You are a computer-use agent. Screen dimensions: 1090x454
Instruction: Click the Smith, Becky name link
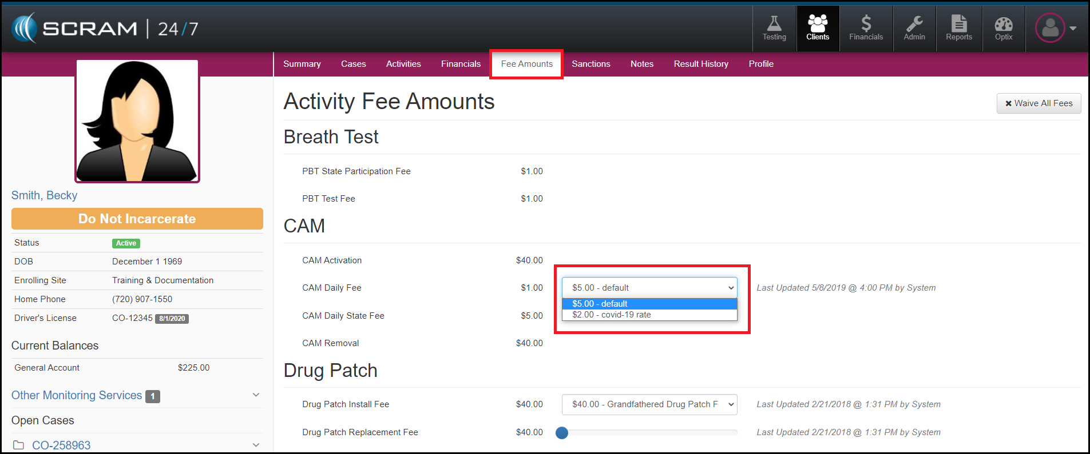click(44, 195)
